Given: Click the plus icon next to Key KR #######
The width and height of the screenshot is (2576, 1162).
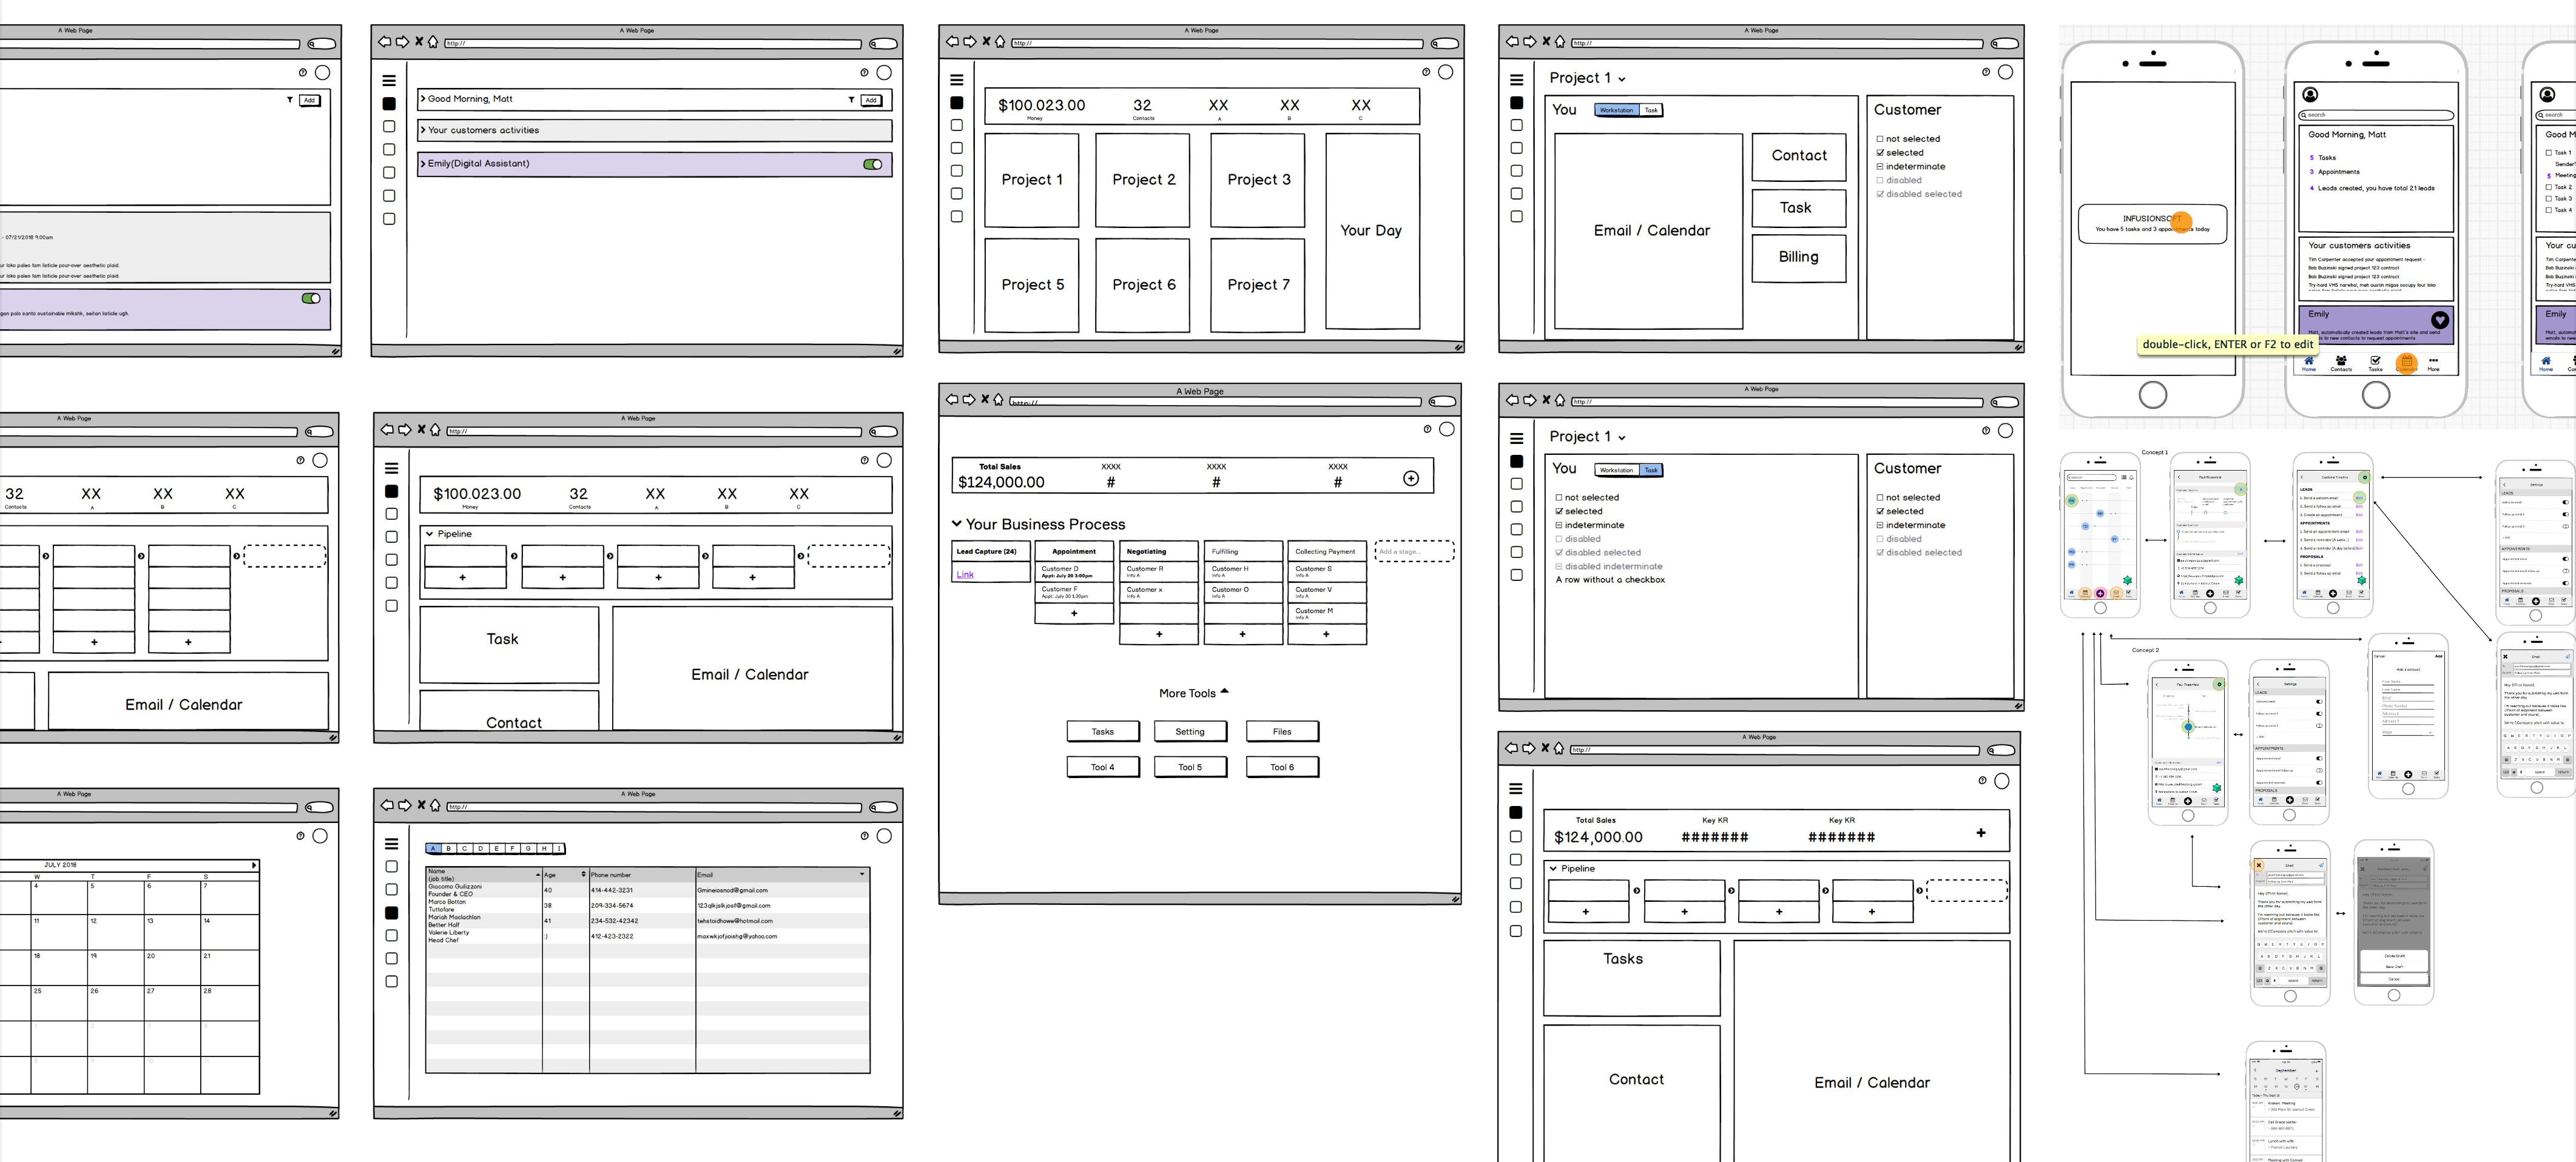Looking at the screenshot, I should [1981, 833].
